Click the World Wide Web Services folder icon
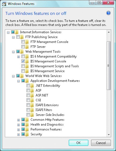 point(22,76)
